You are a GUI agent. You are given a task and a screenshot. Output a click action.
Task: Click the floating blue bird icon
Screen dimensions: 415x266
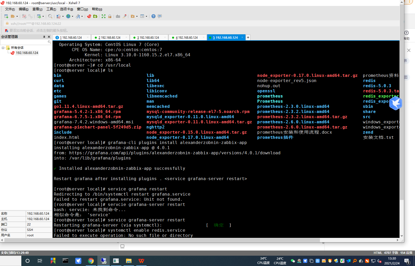[395, 103]
